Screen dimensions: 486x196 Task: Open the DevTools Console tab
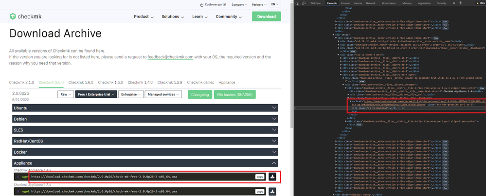(x=345, y=3)
